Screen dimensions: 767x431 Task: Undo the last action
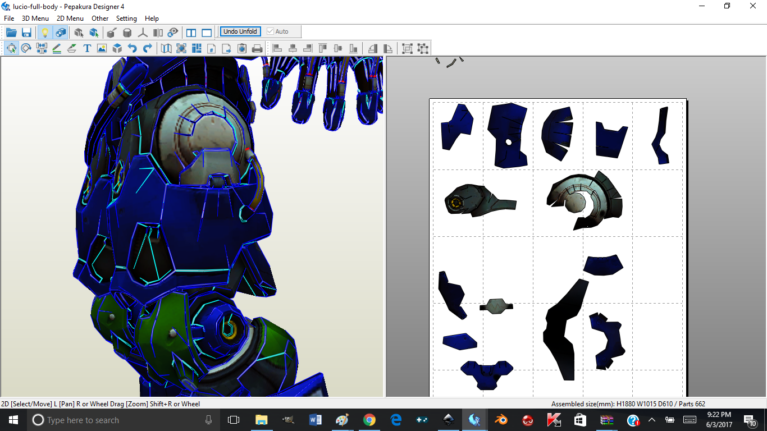tap(133, 48)
